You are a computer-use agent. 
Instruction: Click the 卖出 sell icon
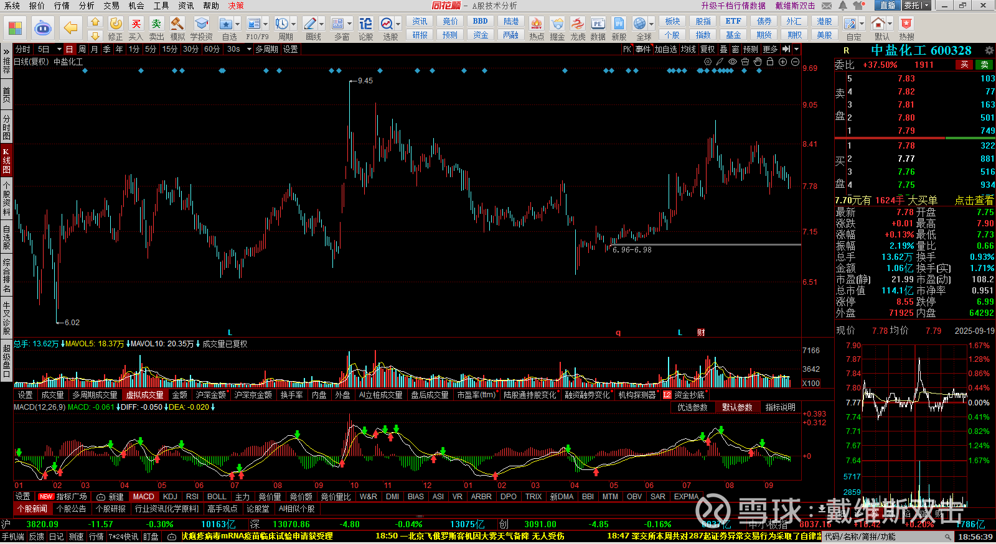coord(156,24)
